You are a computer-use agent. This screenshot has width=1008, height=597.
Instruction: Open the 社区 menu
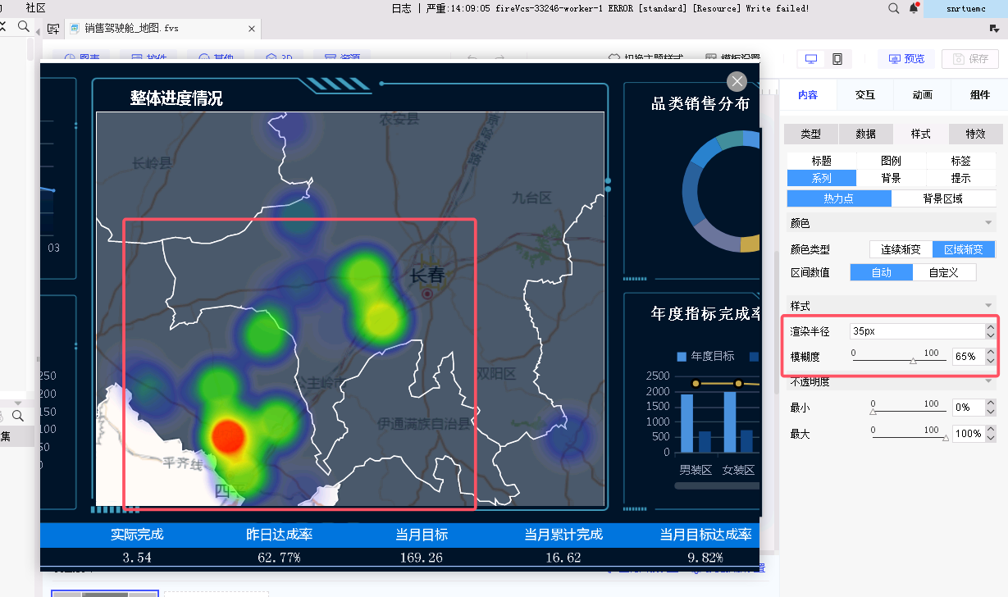click(35, 7)
